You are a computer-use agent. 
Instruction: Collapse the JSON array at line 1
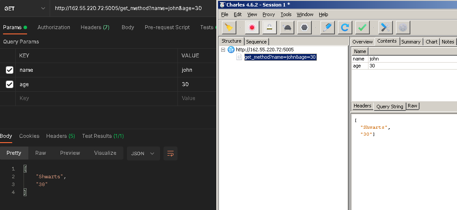click(x=25, y=169)
